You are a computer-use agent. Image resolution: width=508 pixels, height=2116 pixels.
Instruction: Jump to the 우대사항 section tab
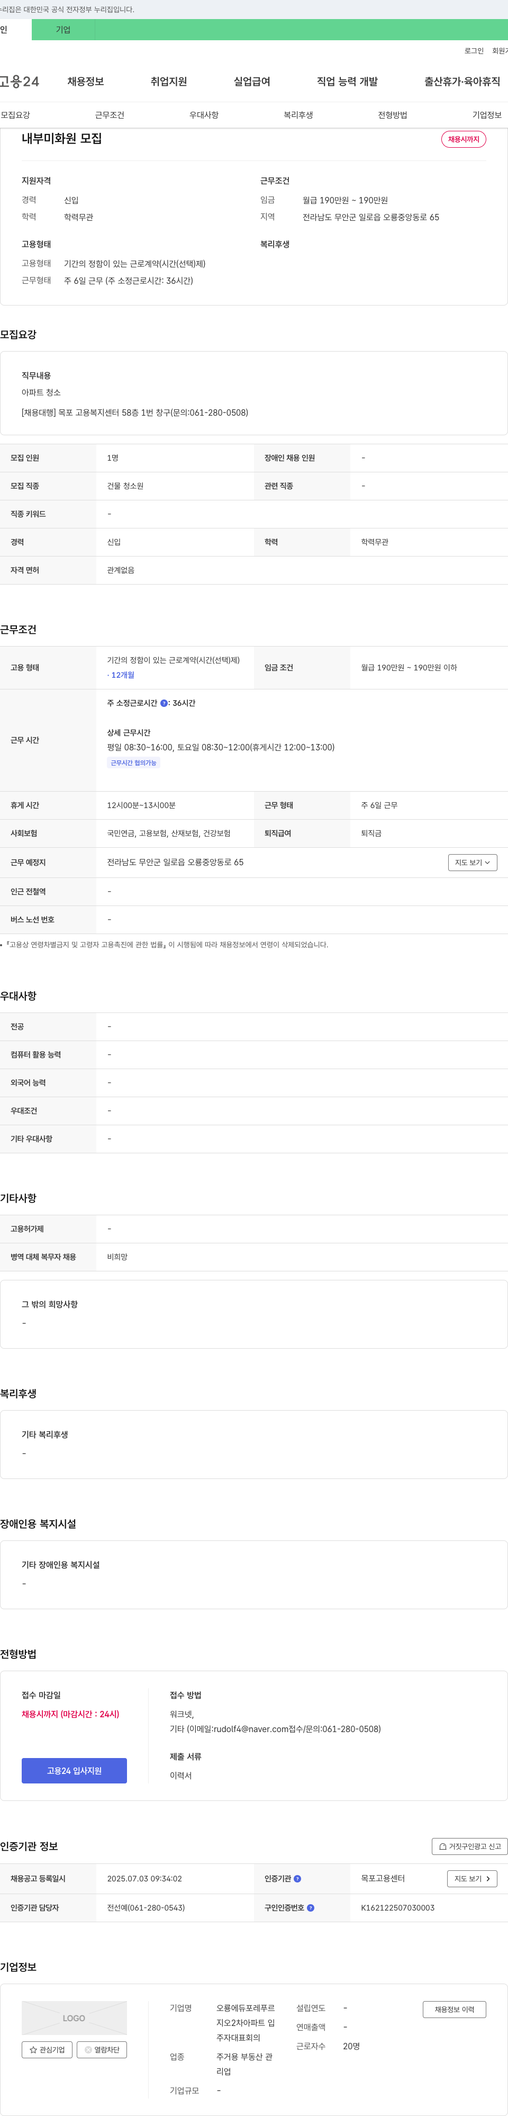click(204, 115)
